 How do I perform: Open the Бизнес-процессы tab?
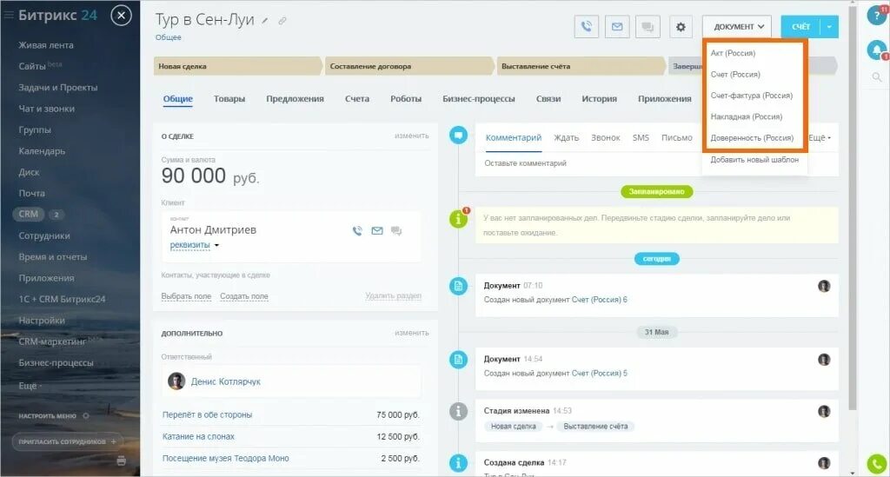pos(479,99)
